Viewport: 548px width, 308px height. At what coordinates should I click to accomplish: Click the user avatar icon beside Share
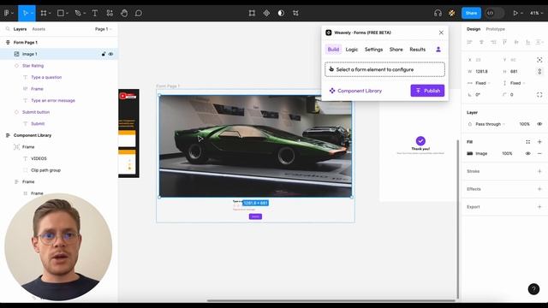pos(452,14)
